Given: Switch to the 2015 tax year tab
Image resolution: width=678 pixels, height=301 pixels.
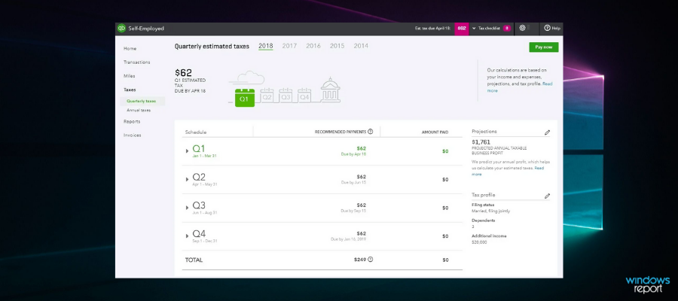Looking at the screenshot, I should point(337,46).
